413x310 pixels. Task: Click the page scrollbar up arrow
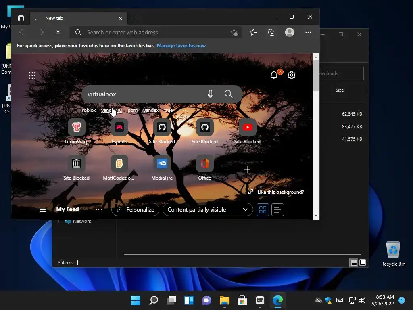click(x=316, y=57)
